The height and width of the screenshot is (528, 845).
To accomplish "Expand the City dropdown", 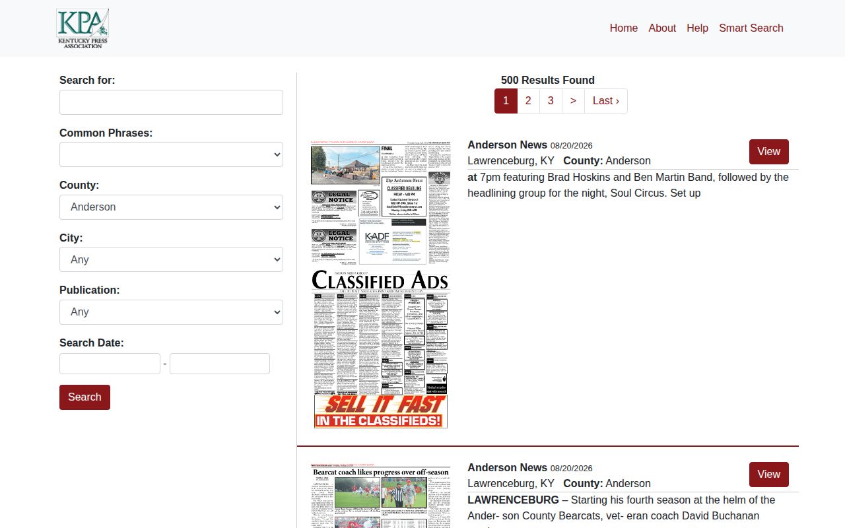I will tap(171, 259).
